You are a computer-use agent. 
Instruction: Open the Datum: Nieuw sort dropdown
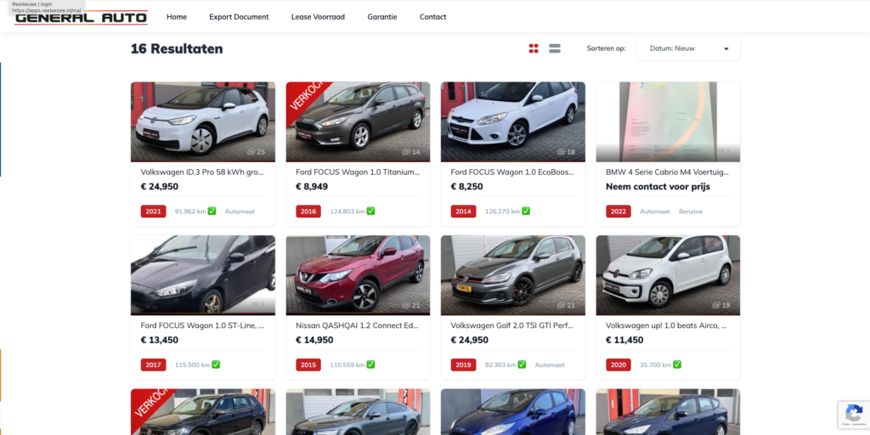coord(688,48)
